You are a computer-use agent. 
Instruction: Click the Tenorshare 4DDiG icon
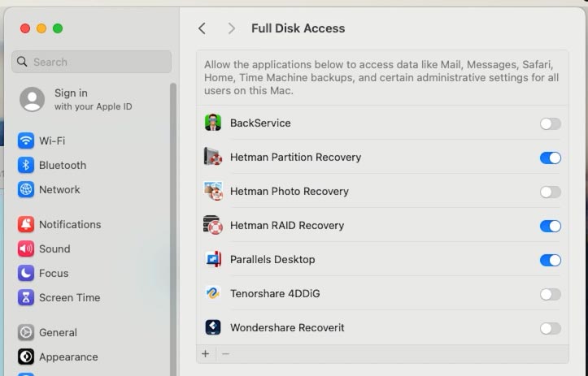[213, 293]
